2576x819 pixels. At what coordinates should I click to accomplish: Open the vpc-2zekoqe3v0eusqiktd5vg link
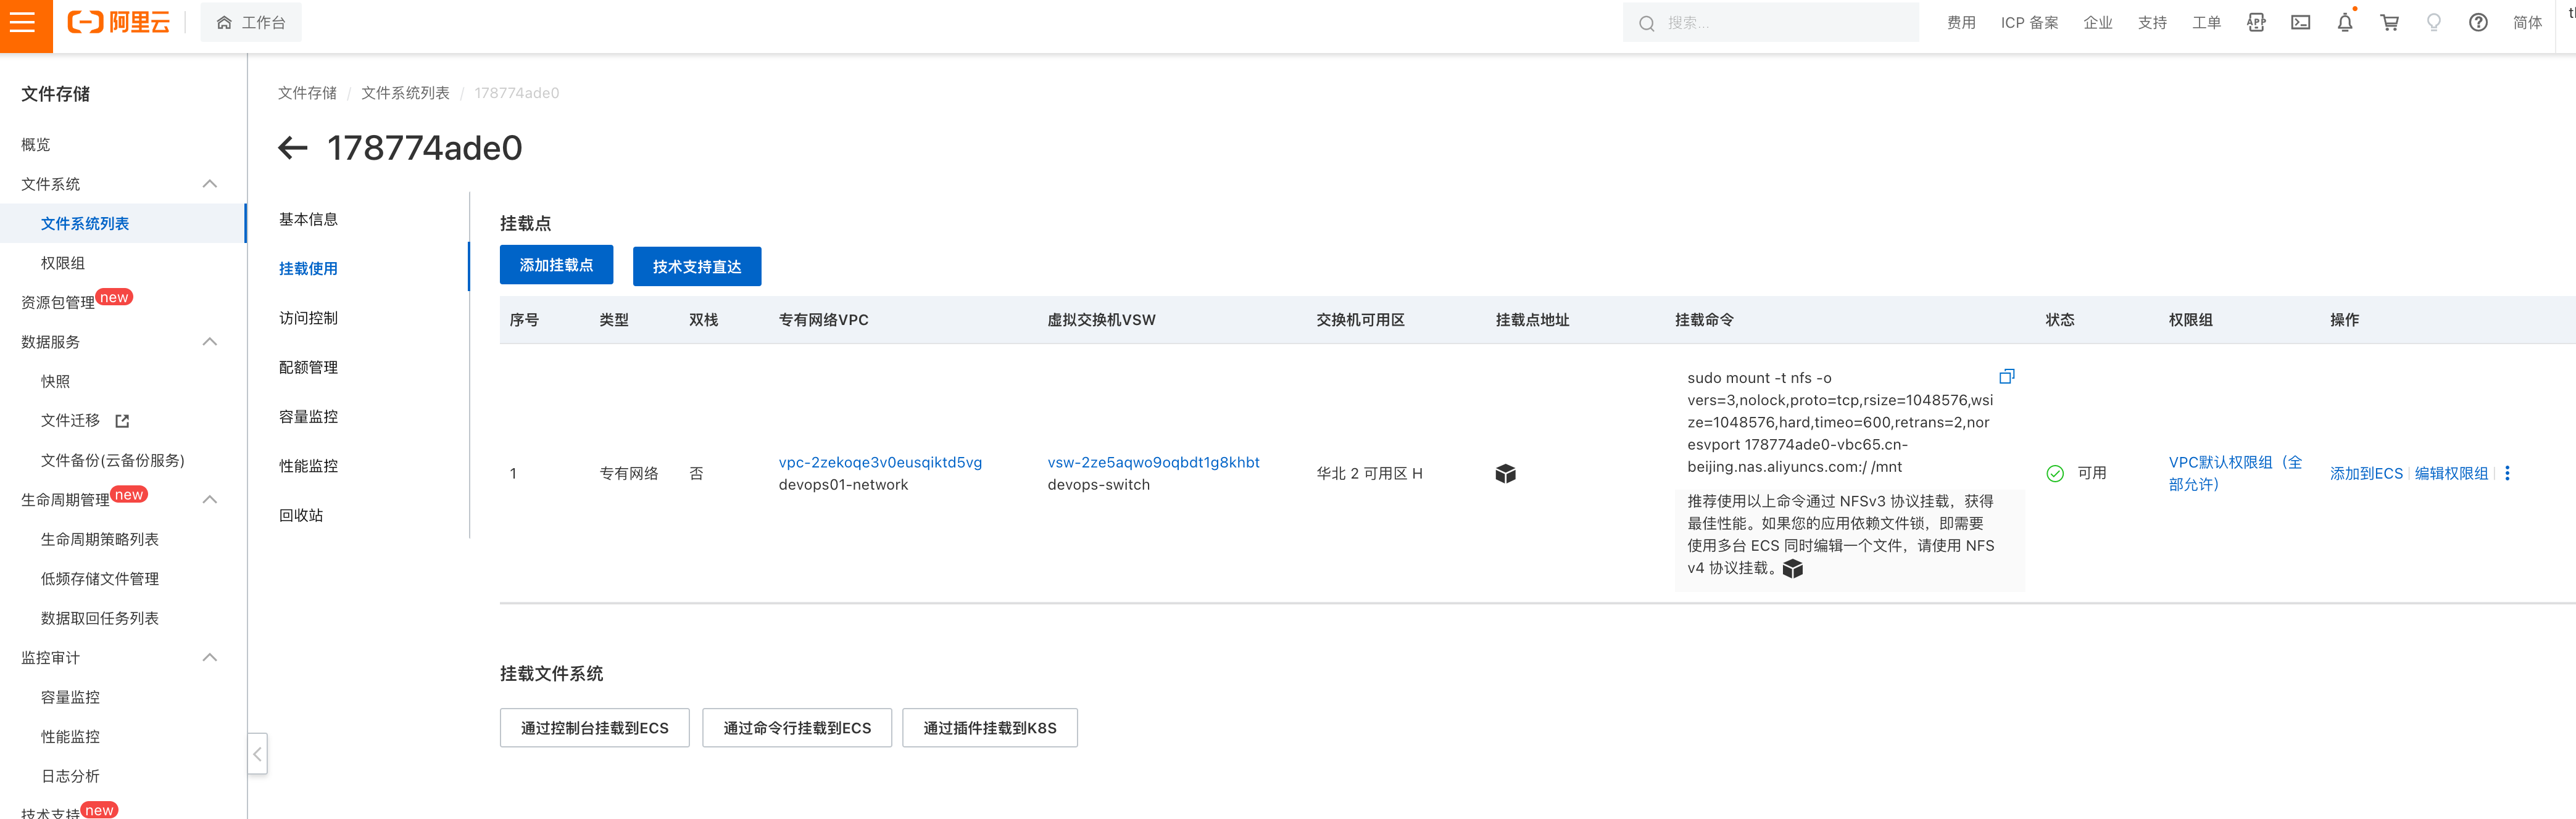pos(880,463)
